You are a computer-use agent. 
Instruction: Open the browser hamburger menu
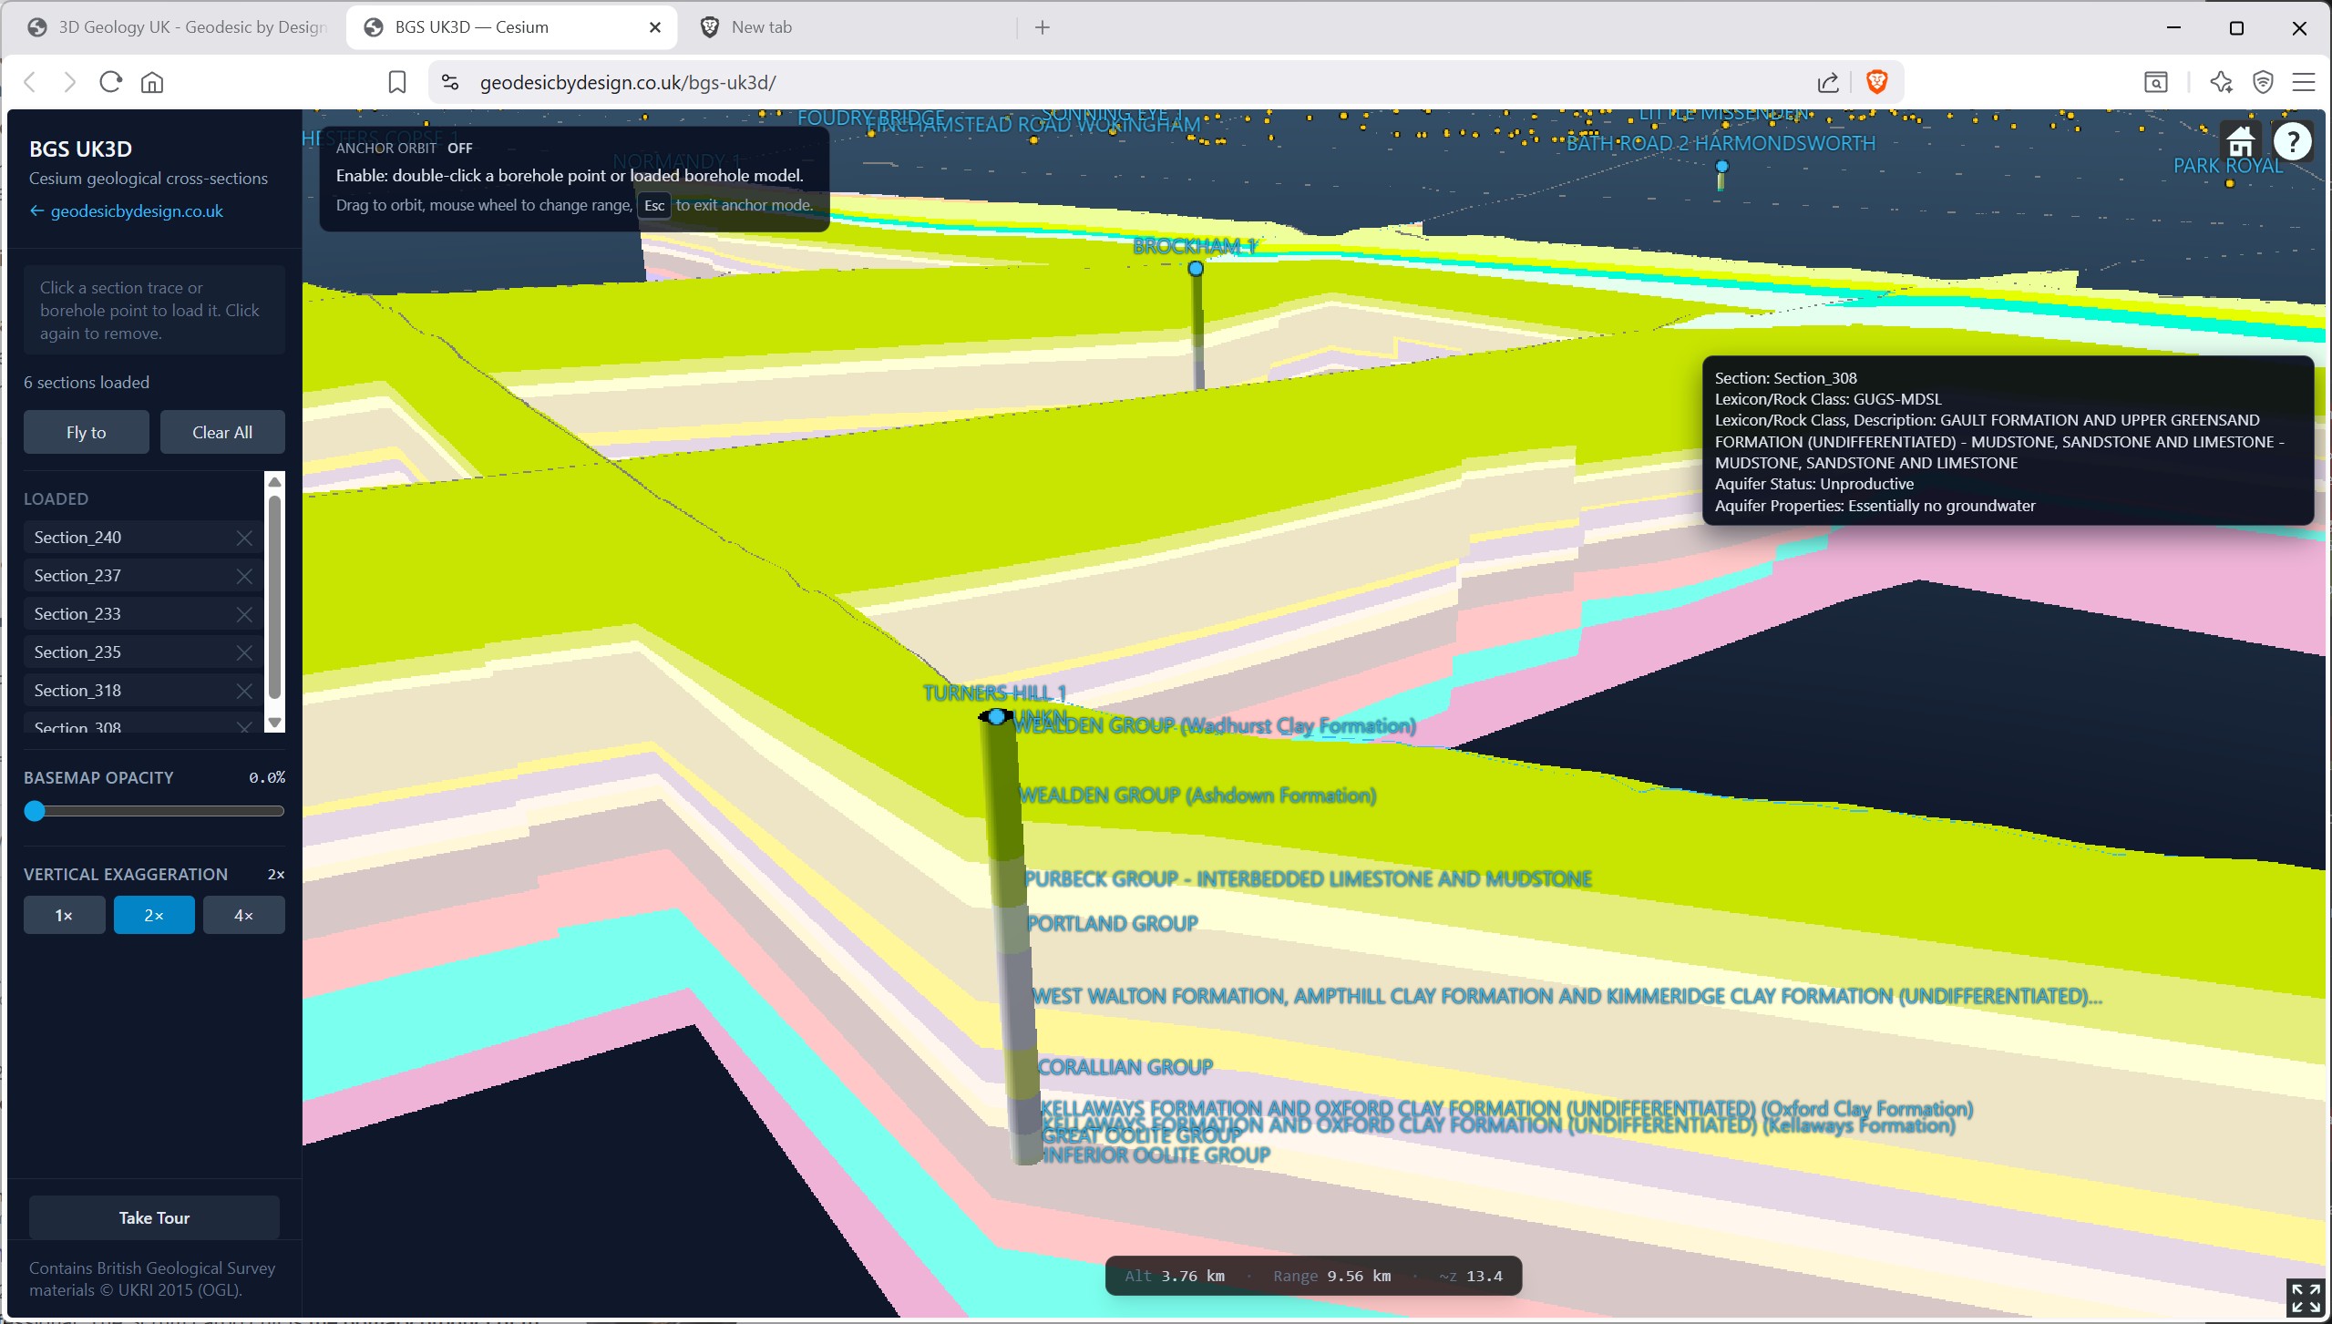click(x=2304, y=82)
